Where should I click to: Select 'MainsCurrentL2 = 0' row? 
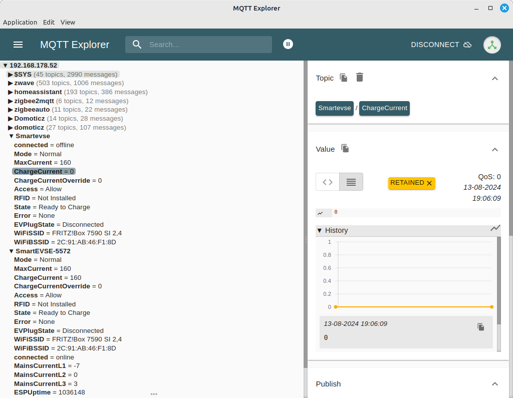coord(46,375)
